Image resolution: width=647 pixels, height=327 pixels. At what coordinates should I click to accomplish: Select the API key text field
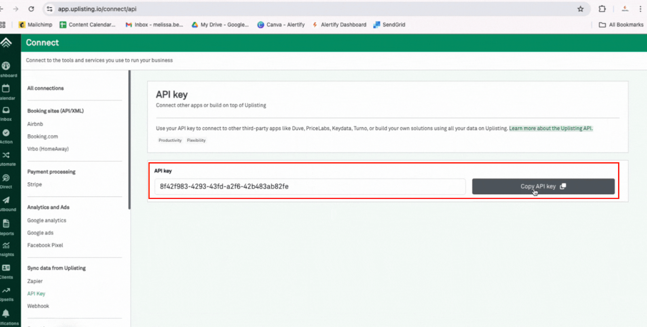[x=310, y=187]
